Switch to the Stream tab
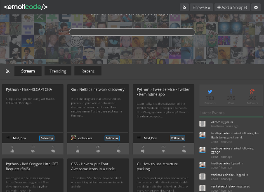264x192 pixels. point(28,71)
